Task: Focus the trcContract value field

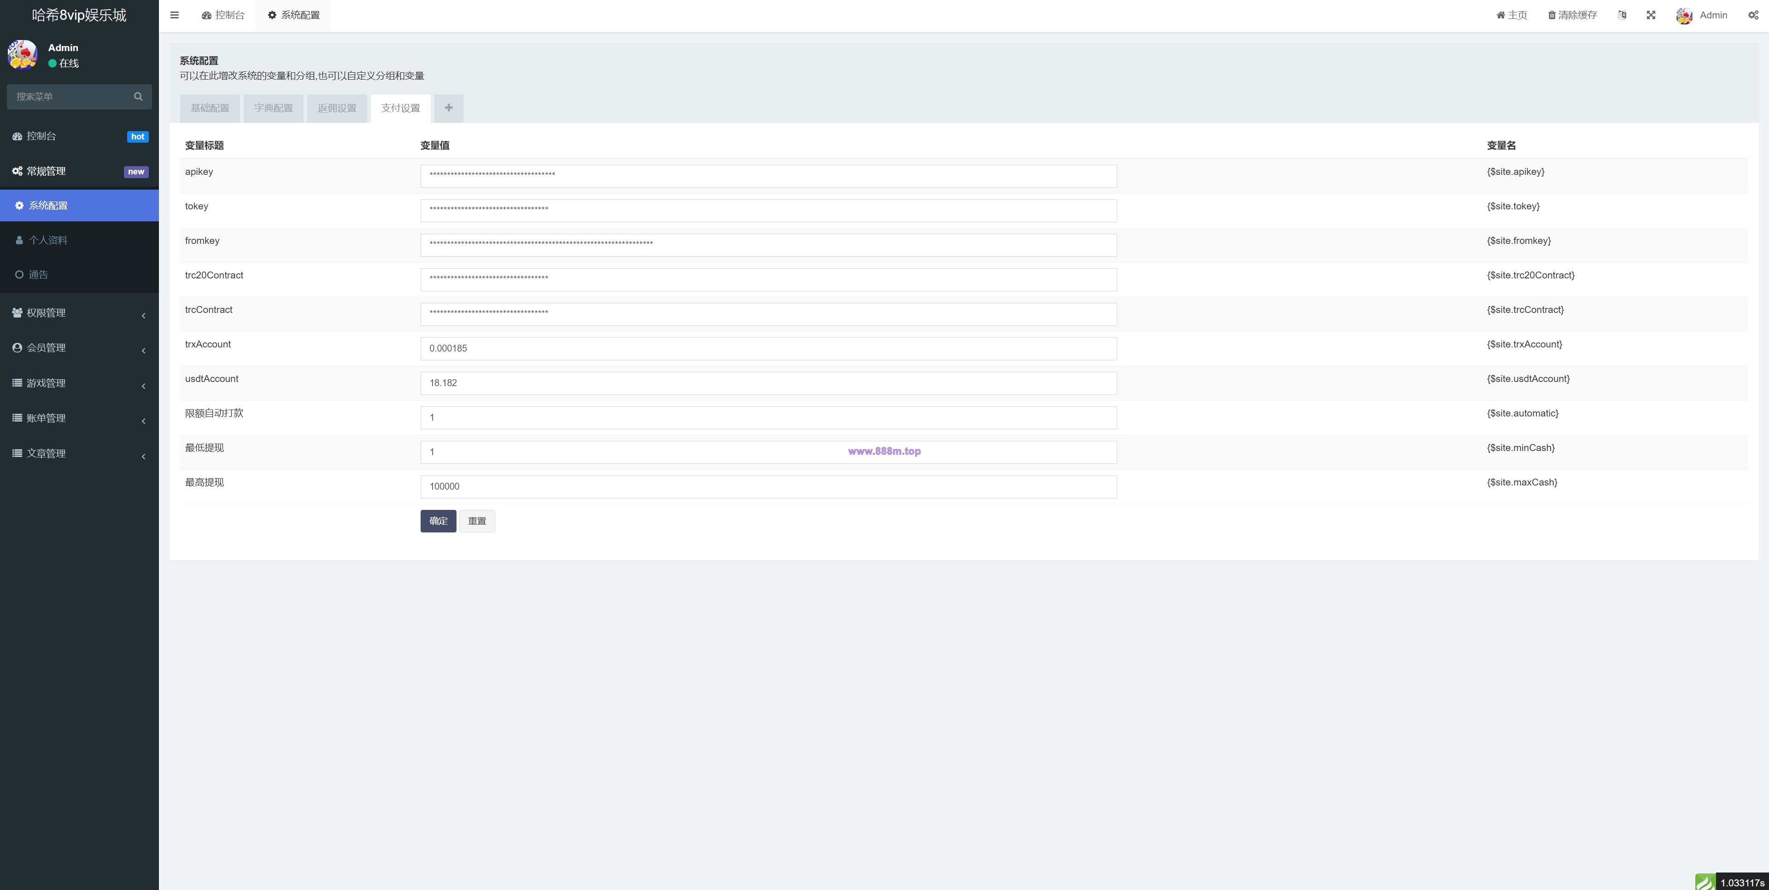Action: 768,314
